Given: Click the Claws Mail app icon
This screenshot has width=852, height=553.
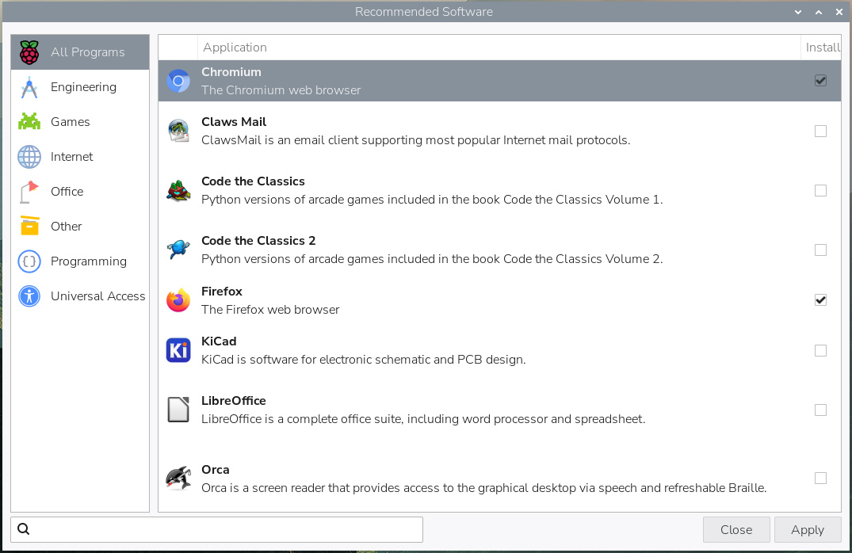Looking at the screenshot, I should [x=178, y=131].
